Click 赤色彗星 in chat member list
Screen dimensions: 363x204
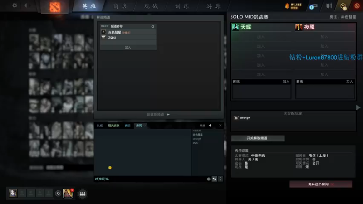click(197, 135)
